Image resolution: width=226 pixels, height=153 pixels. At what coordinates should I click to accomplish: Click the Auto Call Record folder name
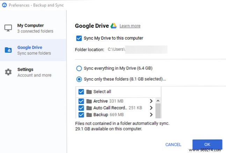coord(110,108)
